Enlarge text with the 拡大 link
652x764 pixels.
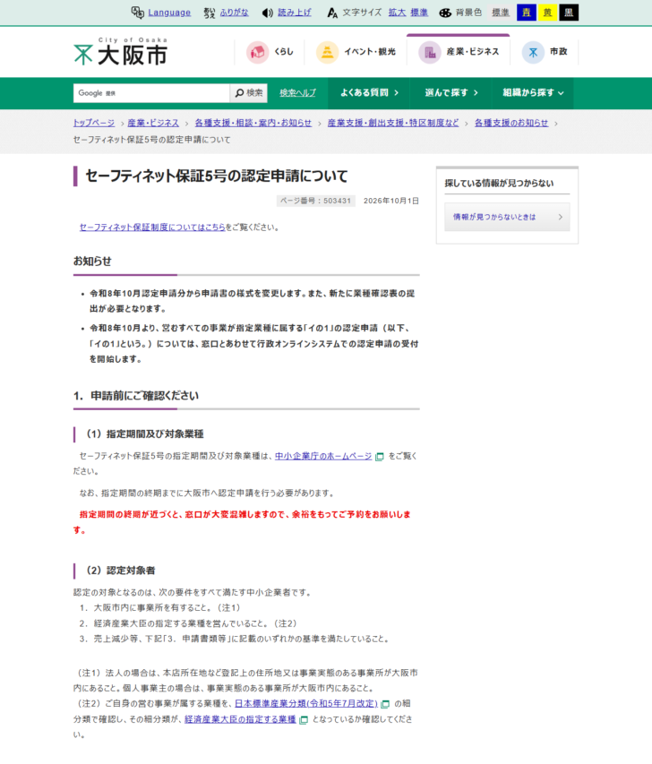click(397, 13)
